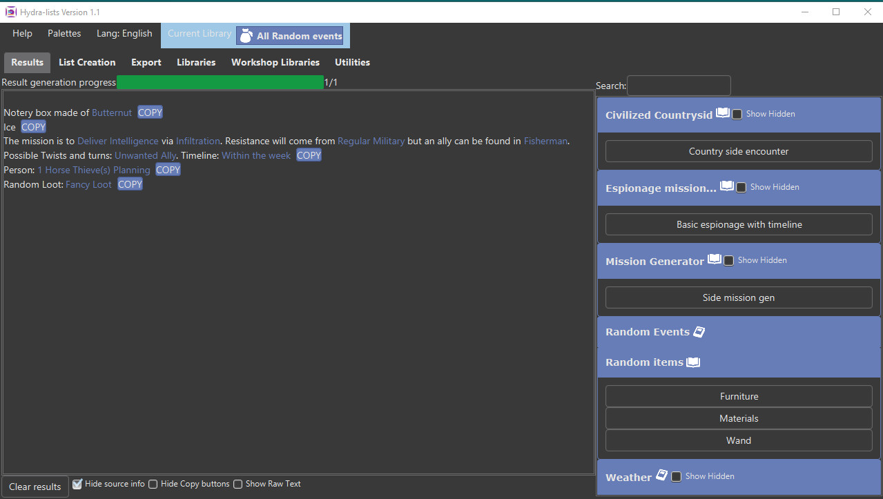Open the Help menu
This screenshot has height=499, width=883.
(21, 33)
